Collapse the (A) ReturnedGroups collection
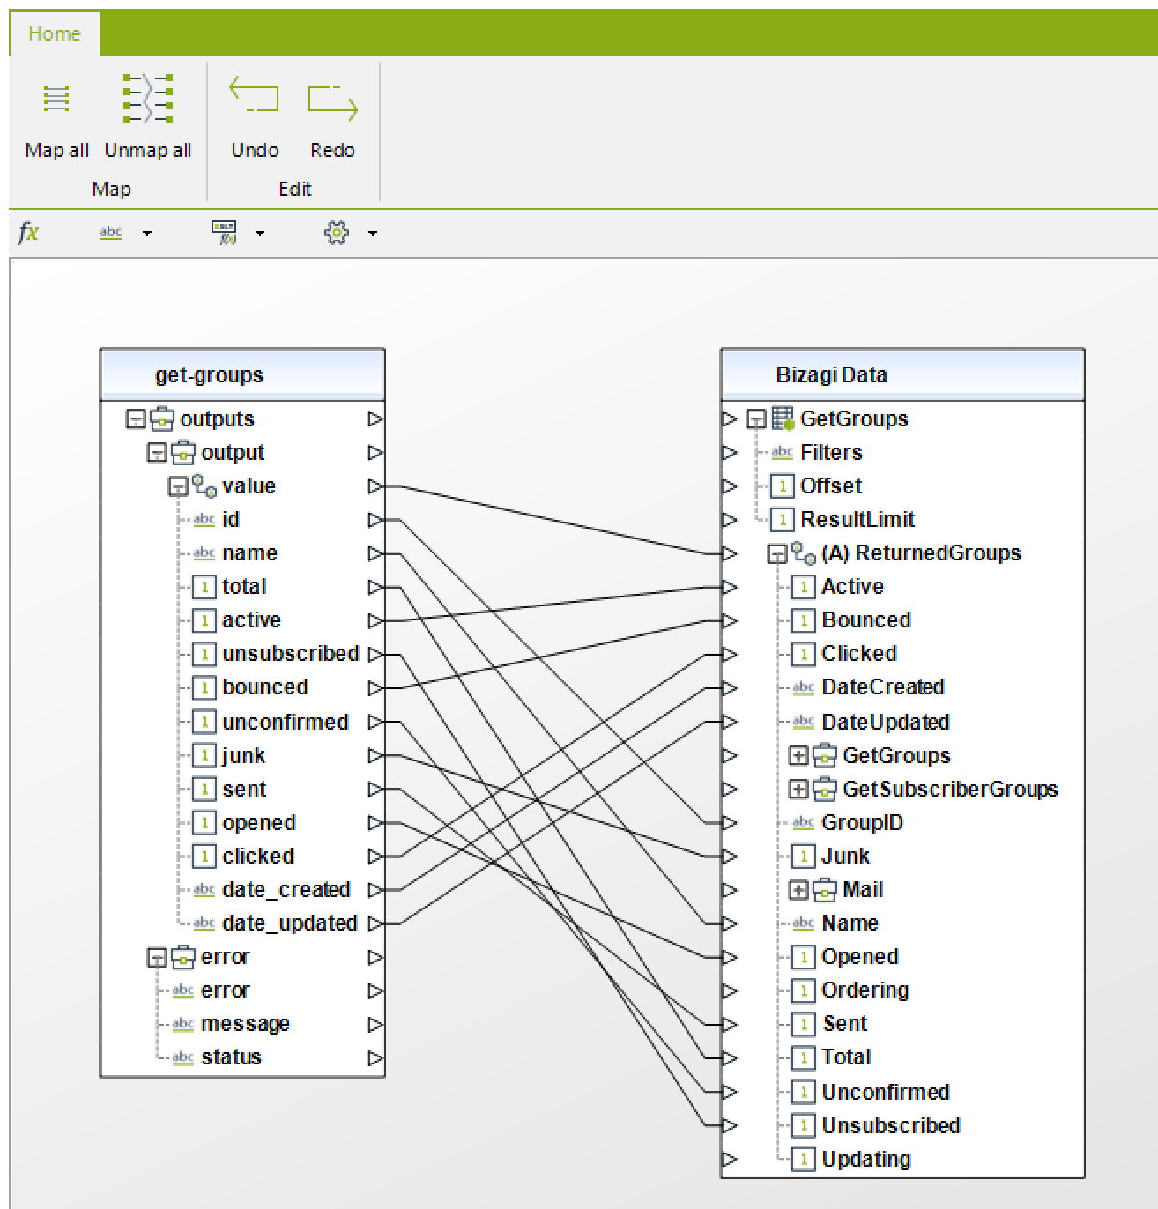The height and width of the screenshot is (1209, 1158). 777,553
